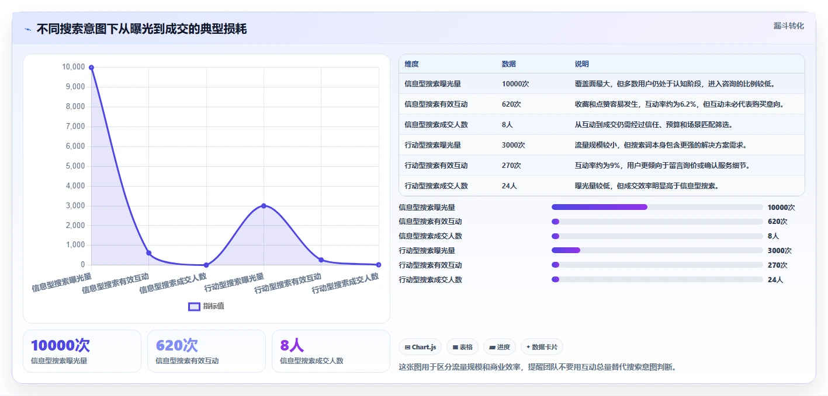Click the description starting 覆盖面最大
Viewport: 828px width, 396px height.
pyautogui.click(x=675, y=84)
